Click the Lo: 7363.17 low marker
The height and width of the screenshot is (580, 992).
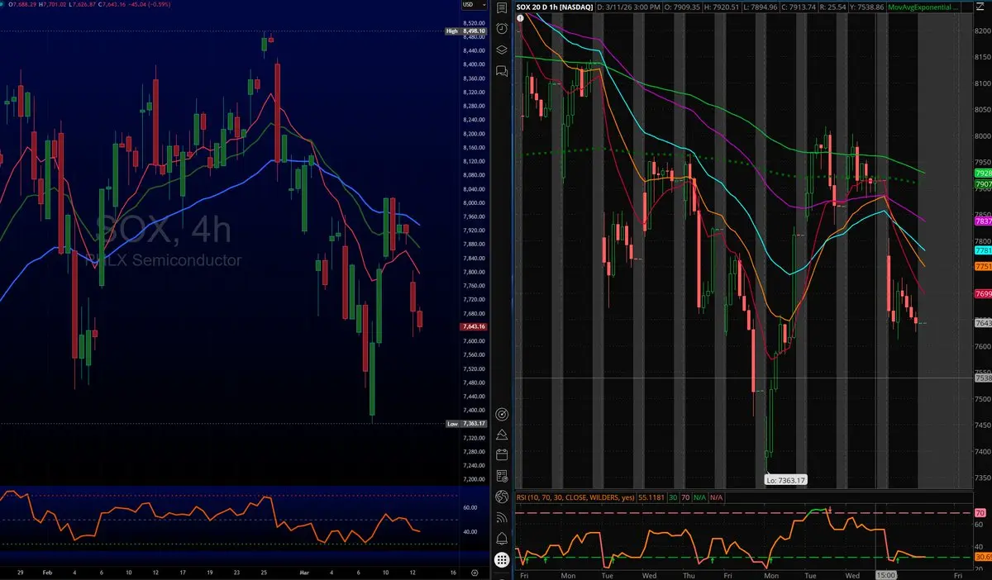(x=785, y=479)
